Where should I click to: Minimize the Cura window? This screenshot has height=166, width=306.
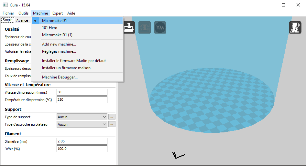coord(269,5)
